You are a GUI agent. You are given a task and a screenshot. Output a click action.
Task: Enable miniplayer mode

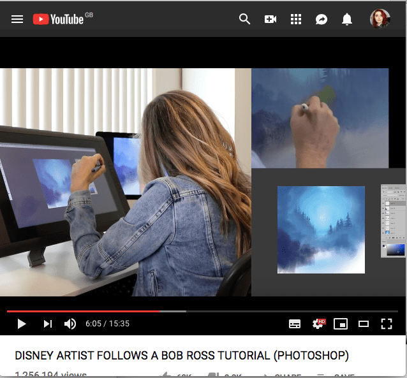[341, 324]
